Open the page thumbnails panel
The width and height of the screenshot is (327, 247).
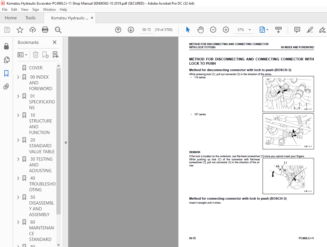pos(6,60)
